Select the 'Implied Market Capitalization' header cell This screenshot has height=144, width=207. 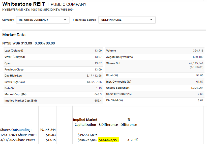[x=85, y=122]
